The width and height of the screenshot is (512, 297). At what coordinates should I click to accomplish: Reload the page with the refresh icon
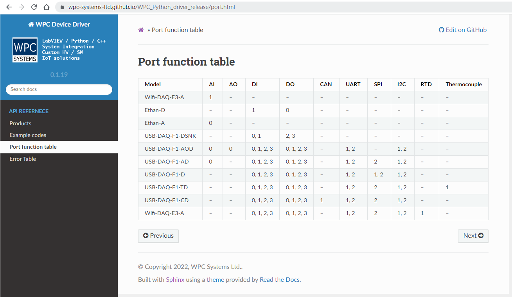point(34,7)
